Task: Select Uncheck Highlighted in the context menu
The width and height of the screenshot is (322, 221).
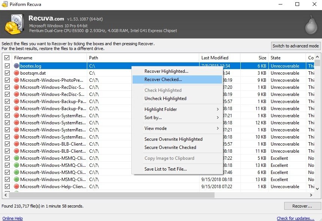Action: tap(177, 99)
